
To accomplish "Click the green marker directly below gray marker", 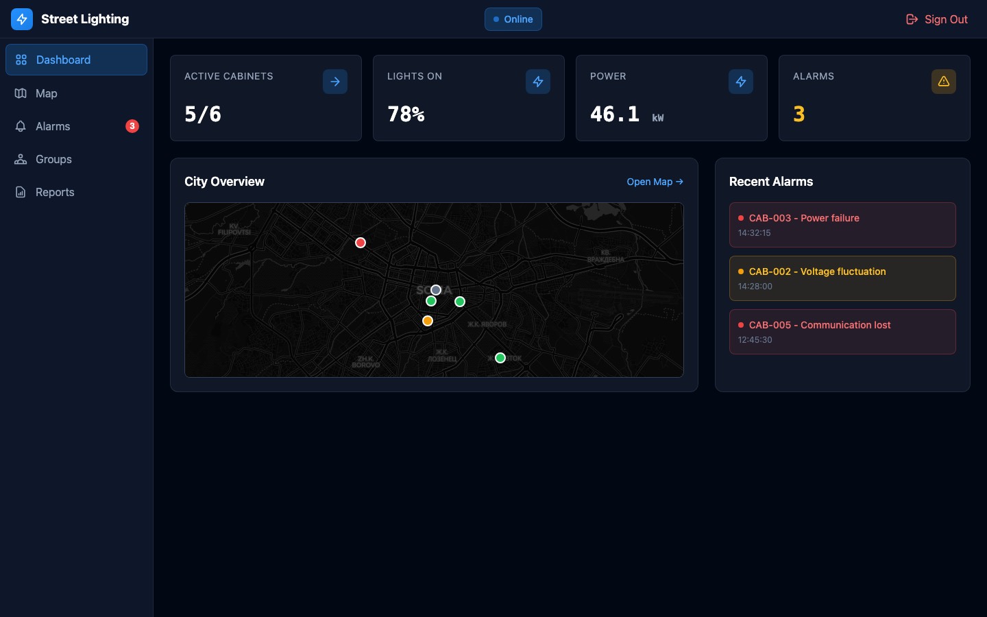I will 431,301.
